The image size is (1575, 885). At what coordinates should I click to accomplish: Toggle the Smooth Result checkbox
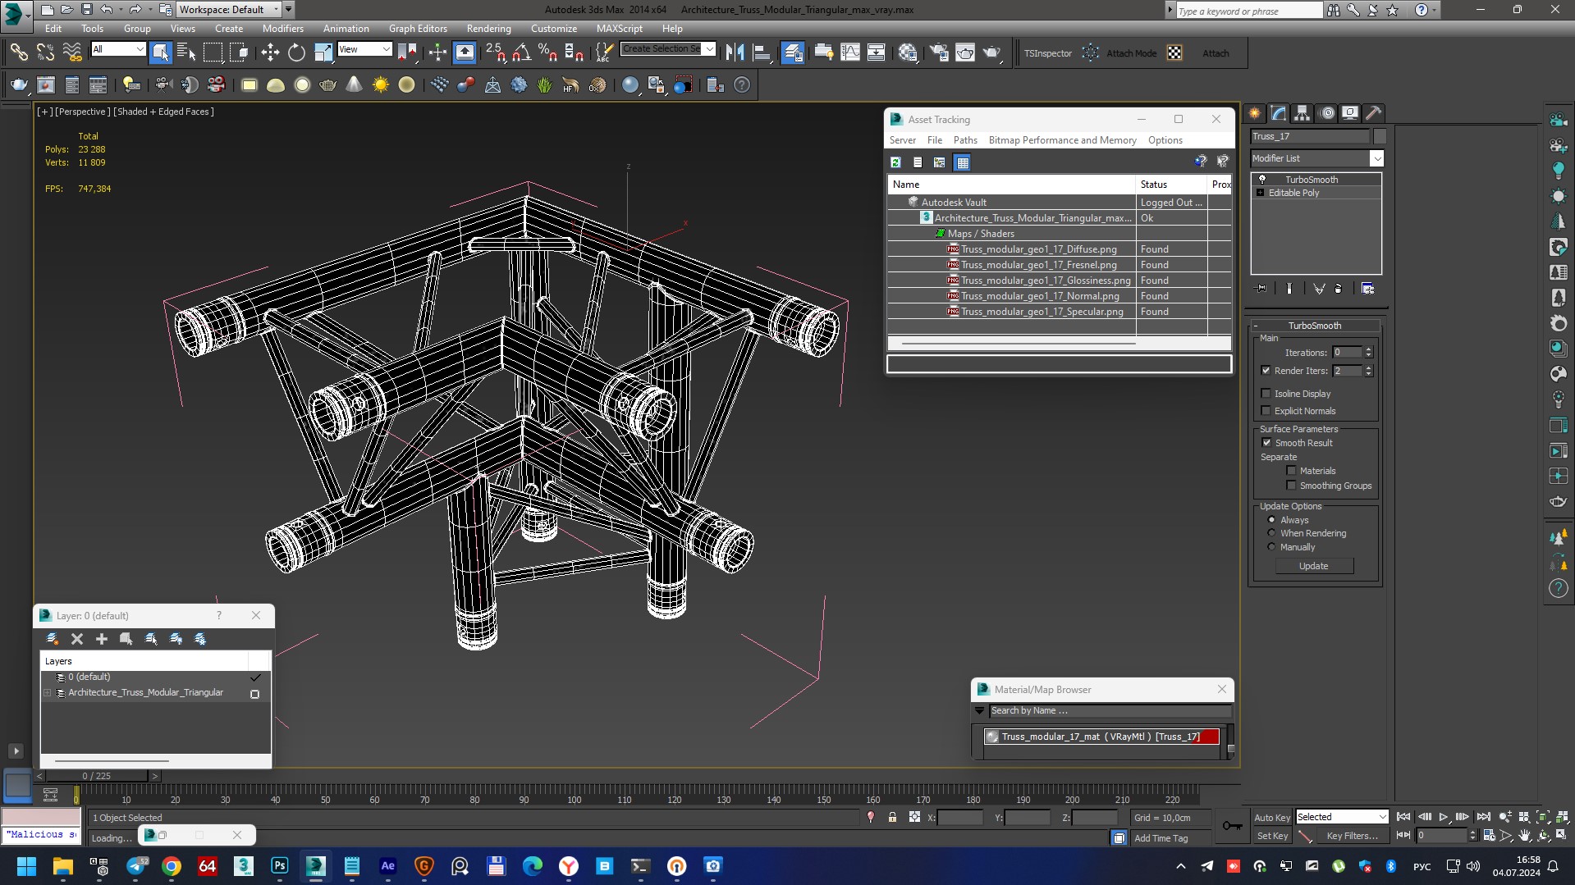(1266, 443)
